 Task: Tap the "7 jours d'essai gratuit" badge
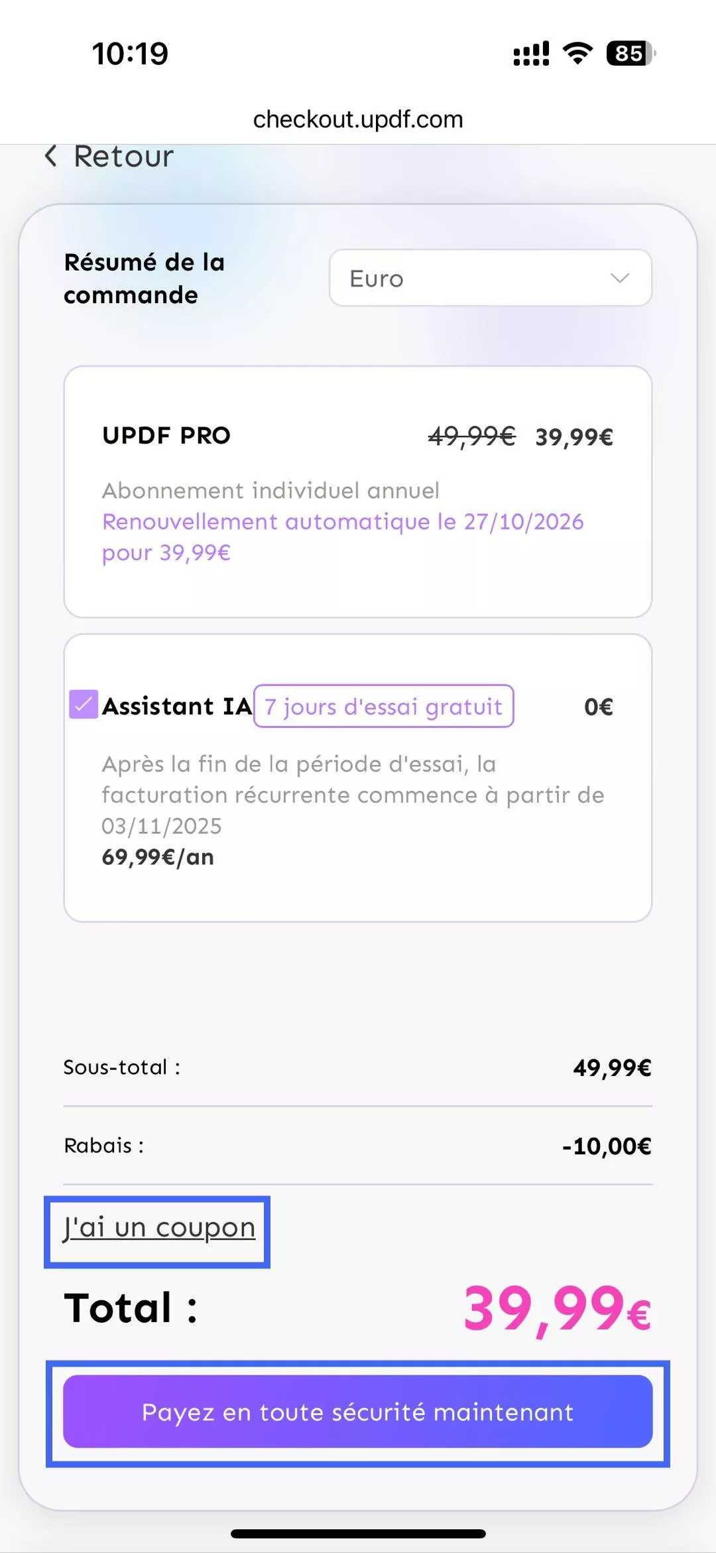[383, 707]
